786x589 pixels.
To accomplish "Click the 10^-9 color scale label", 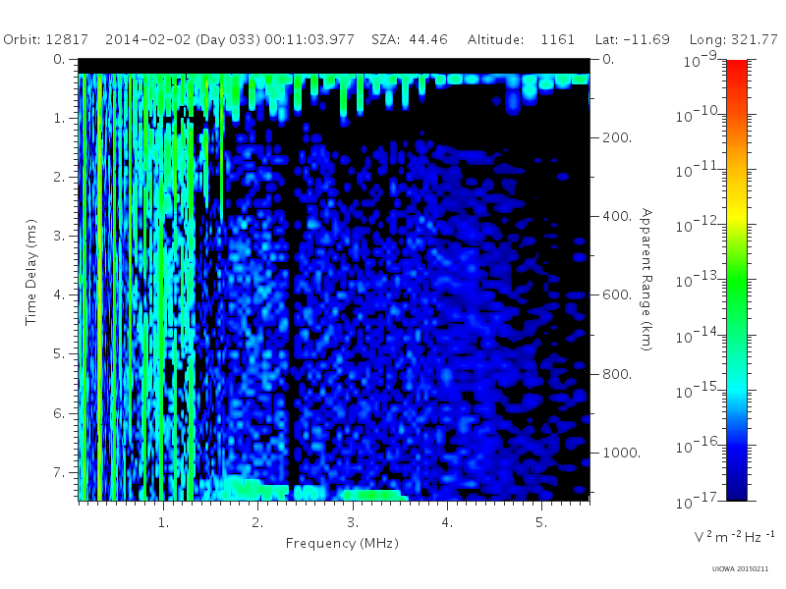I will [701, 60].
